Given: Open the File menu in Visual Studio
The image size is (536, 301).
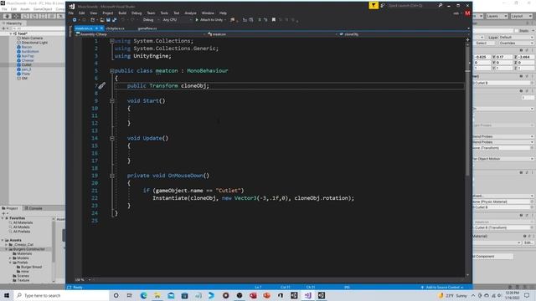Looking at the screenshot, I should pyautogui.click(x=71, y=13).
